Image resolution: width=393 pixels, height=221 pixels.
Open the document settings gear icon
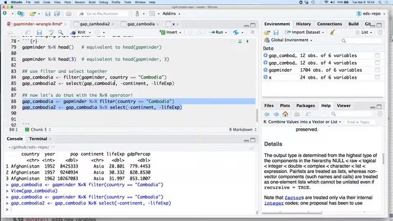pyautogui.click(x=98, y=32)
